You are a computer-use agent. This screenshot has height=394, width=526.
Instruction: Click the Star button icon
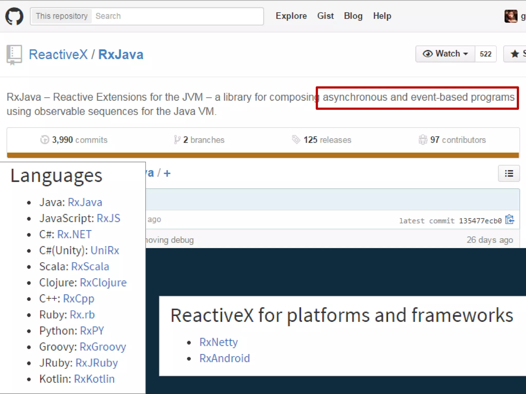[x=515, y=54]
